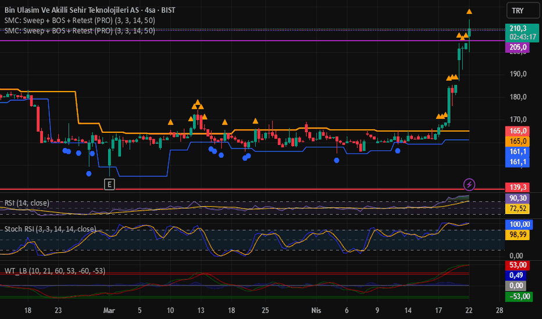
Task: Click the Stoch RSI 100,00 value label
Action: pos(519,224)
